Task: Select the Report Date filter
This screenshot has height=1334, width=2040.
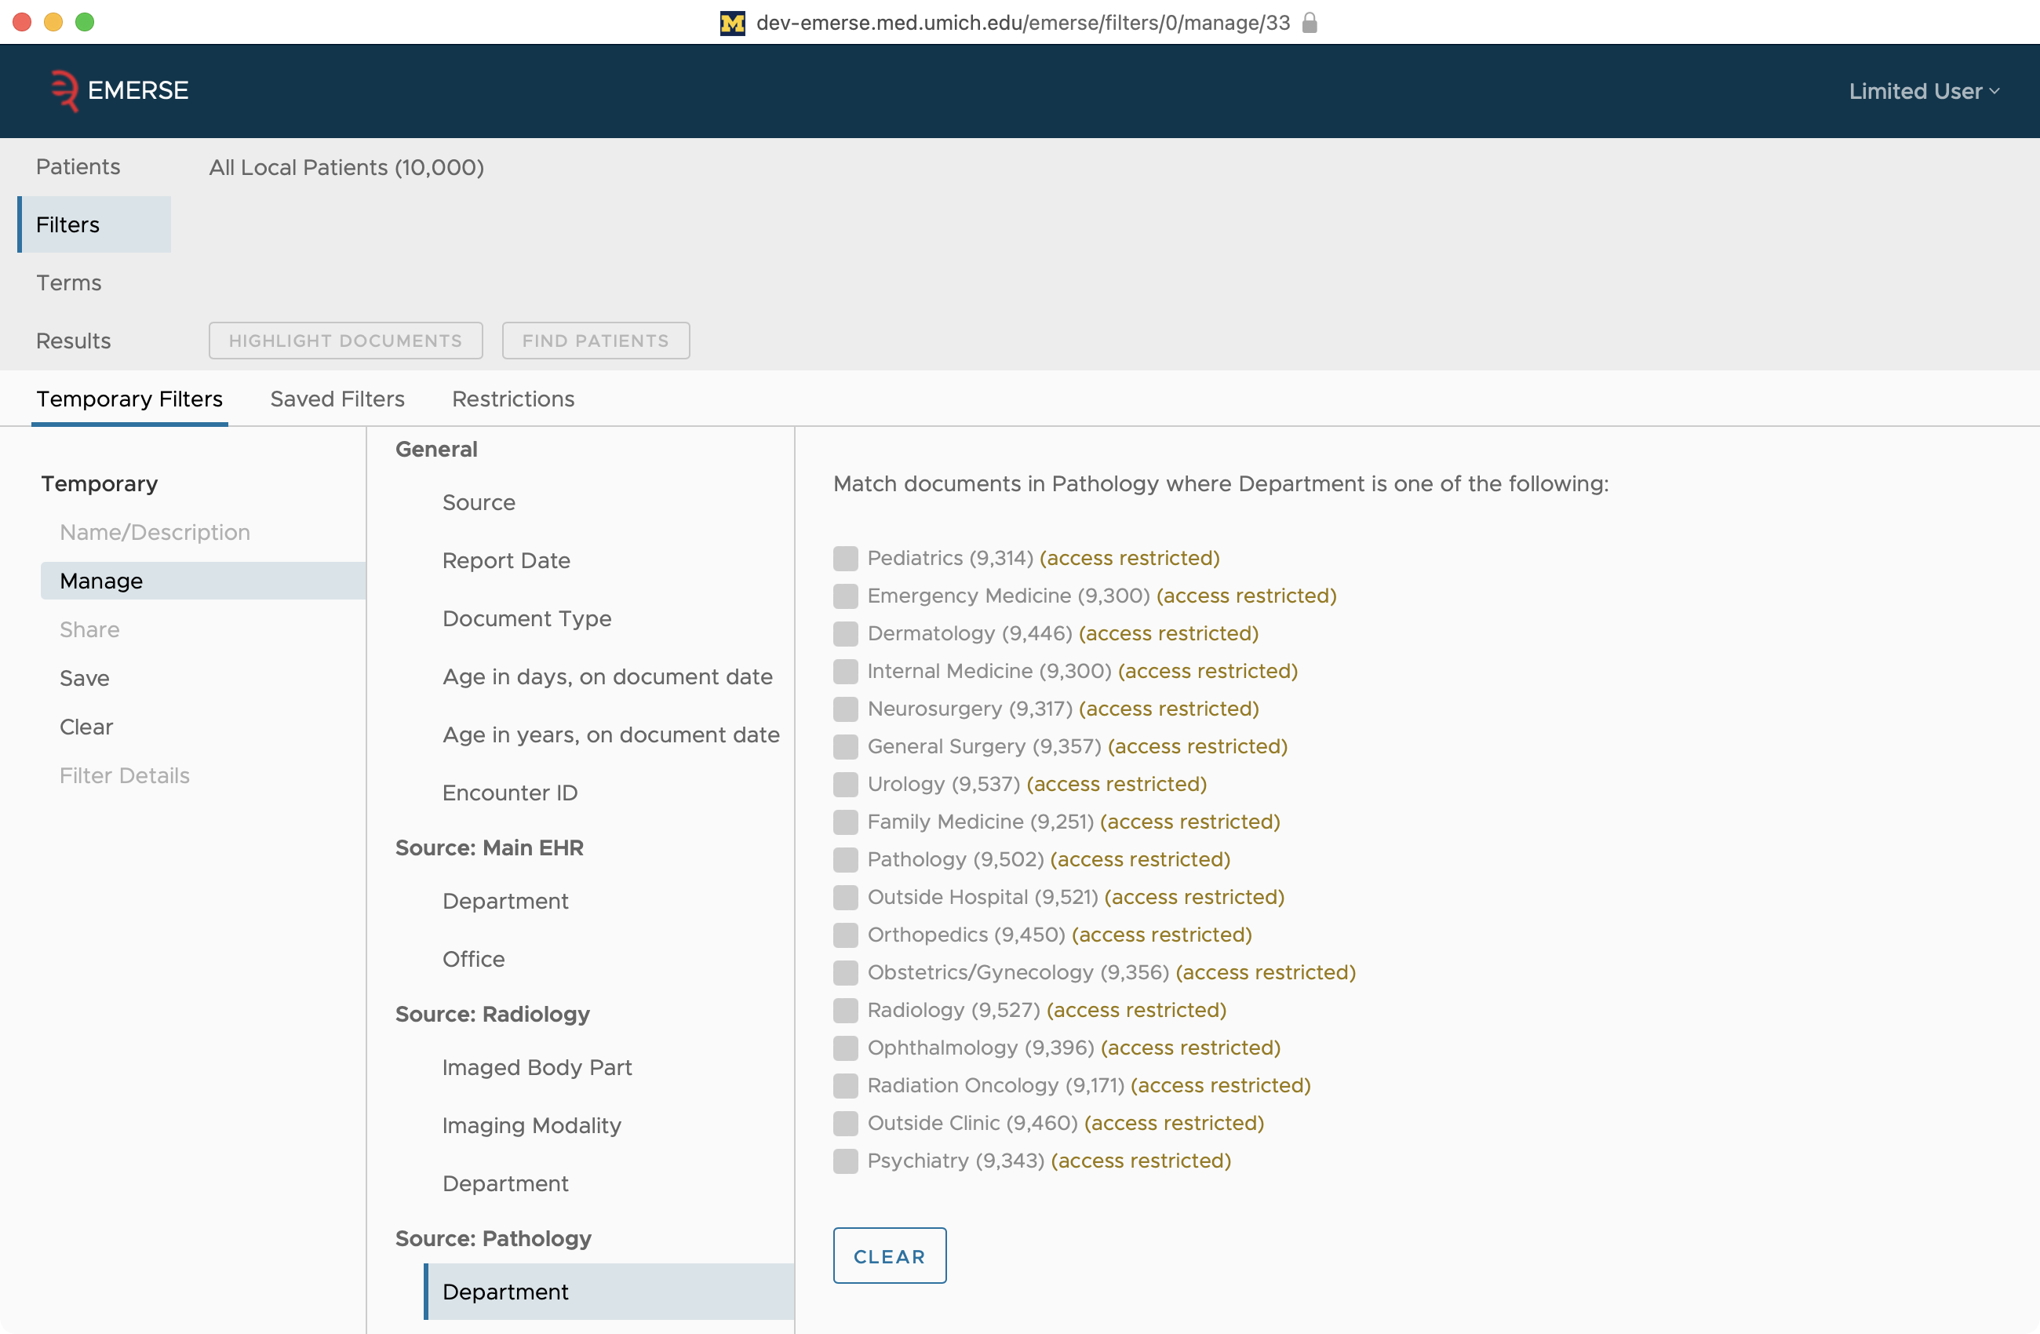Action: [506, 562]
